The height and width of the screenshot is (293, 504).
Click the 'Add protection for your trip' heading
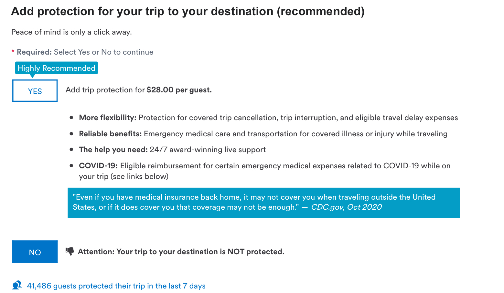(x=188, y=11)
